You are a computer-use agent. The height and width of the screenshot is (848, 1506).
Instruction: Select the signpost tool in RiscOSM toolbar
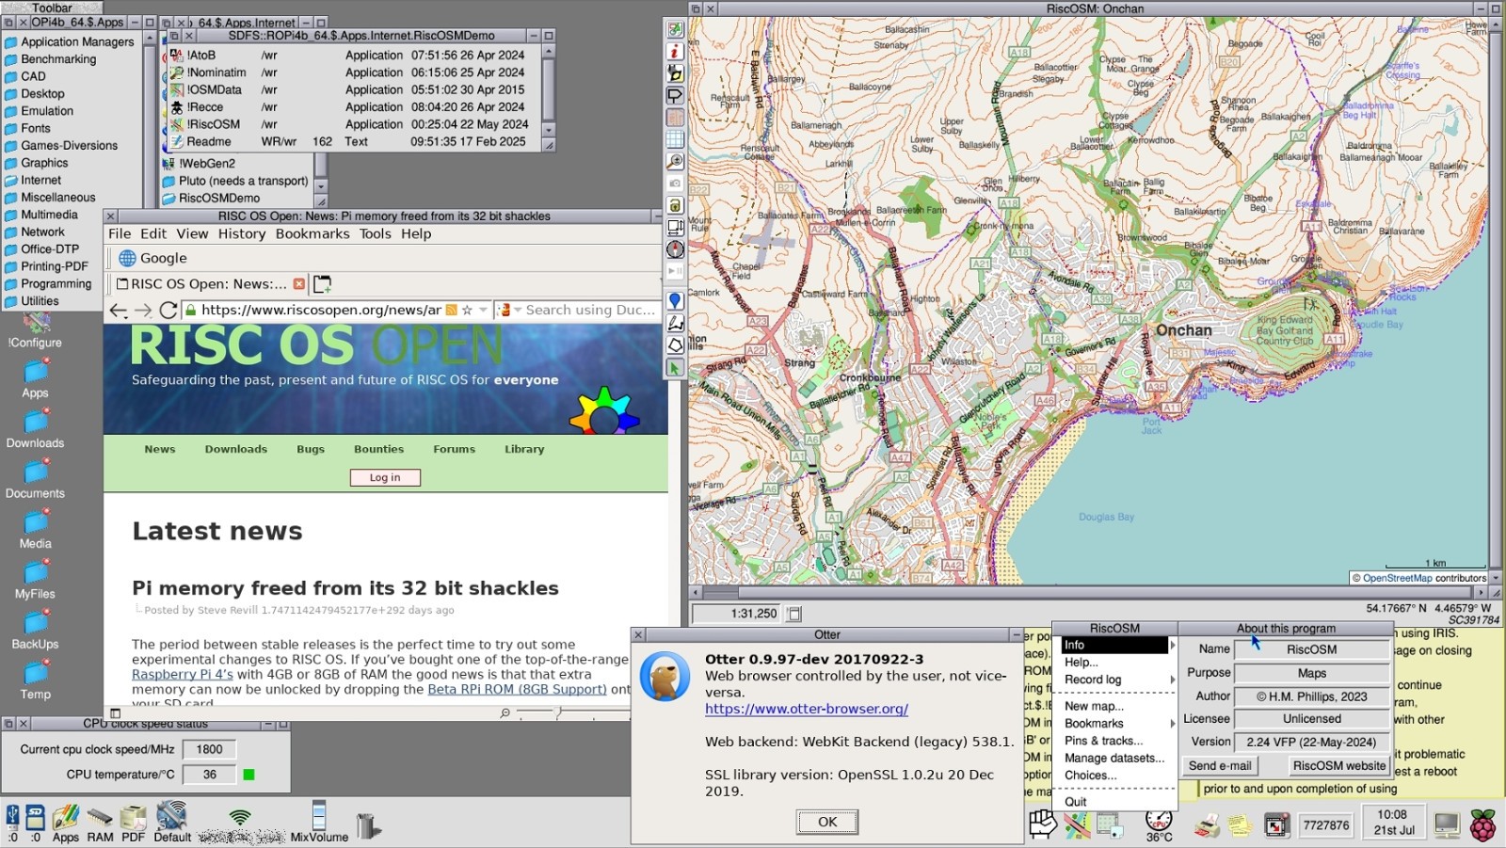pos(675,95)
